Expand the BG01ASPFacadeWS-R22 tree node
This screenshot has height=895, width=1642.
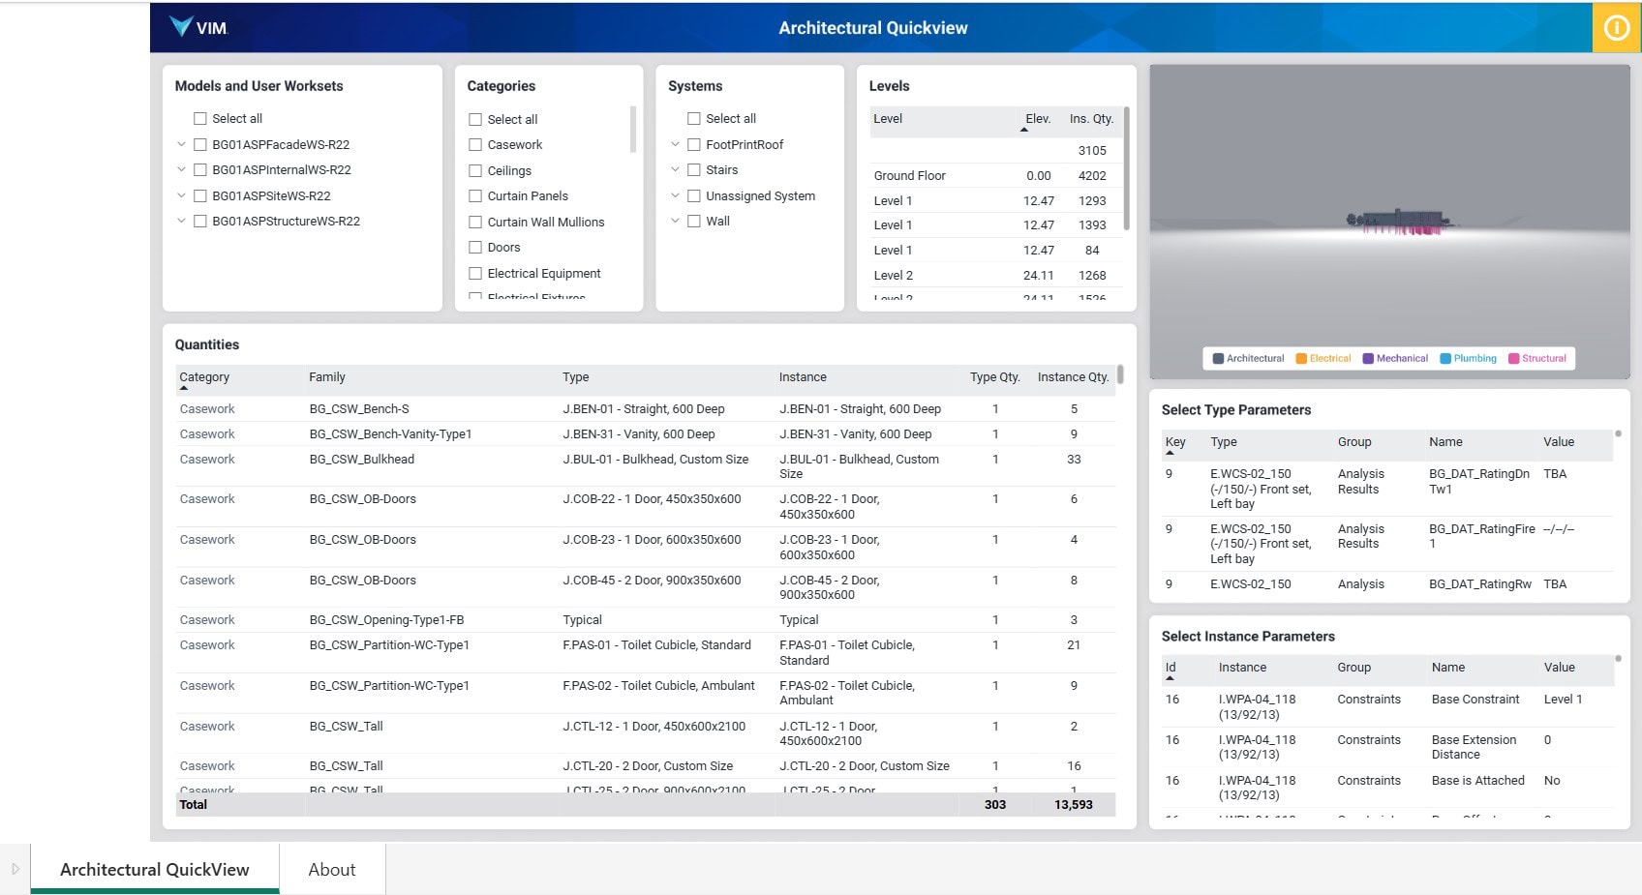(x=181, y=144)
